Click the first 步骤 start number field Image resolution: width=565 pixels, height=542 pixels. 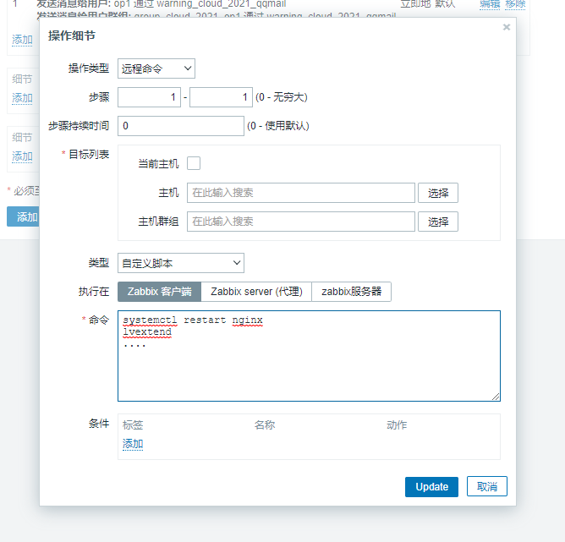pyautogui.click(x=149, y=97)
